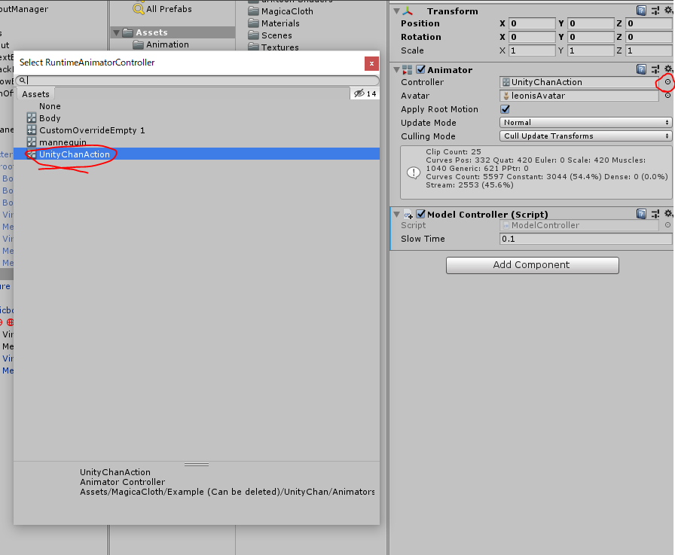Image resolution: width=675 pixels, height=555 pixels.
Task: Click the Body controller icon
Action: [x=32, y=118]
